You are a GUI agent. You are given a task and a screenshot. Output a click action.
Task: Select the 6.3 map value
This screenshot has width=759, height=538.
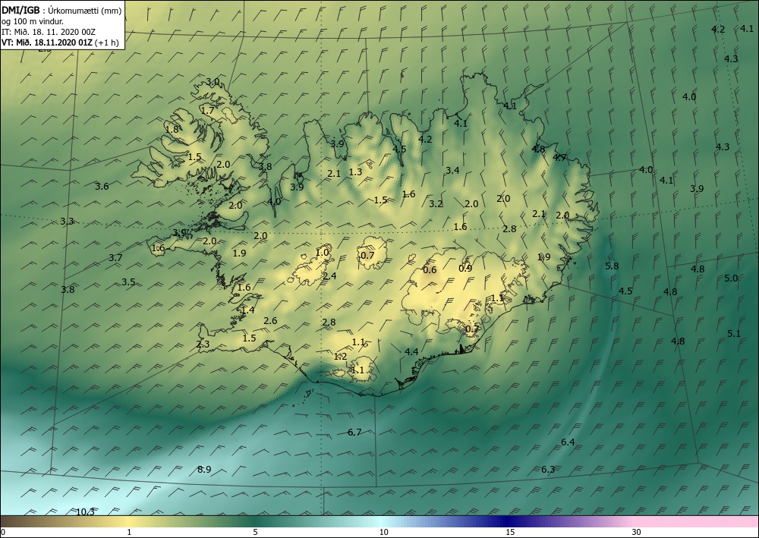coord(548,470)
